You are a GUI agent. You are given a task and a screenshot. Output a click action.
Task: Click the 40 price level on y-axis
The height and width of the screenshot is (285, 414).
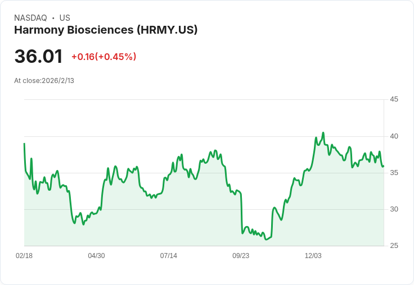tap(394, 136)
